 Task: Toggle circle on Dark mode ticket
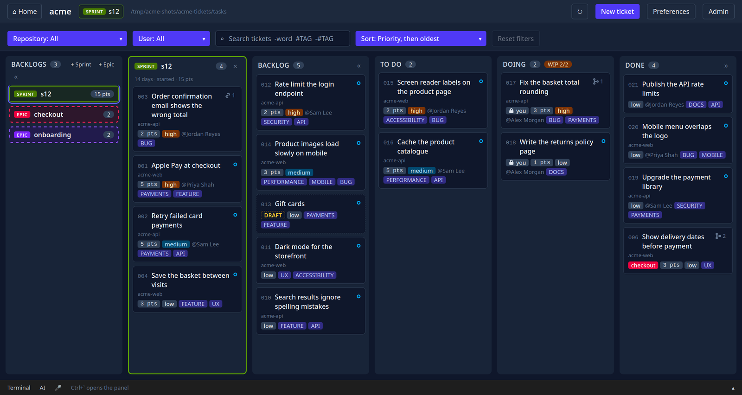pyautogui.click(x=358, y=246)
